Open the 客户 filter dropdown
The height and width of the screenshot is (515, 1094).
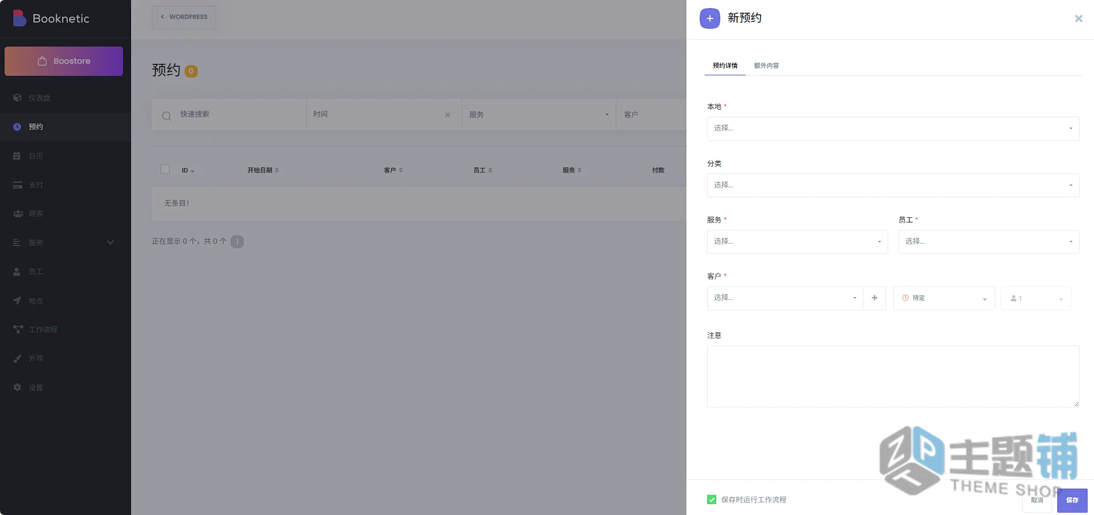click(652, 114)
